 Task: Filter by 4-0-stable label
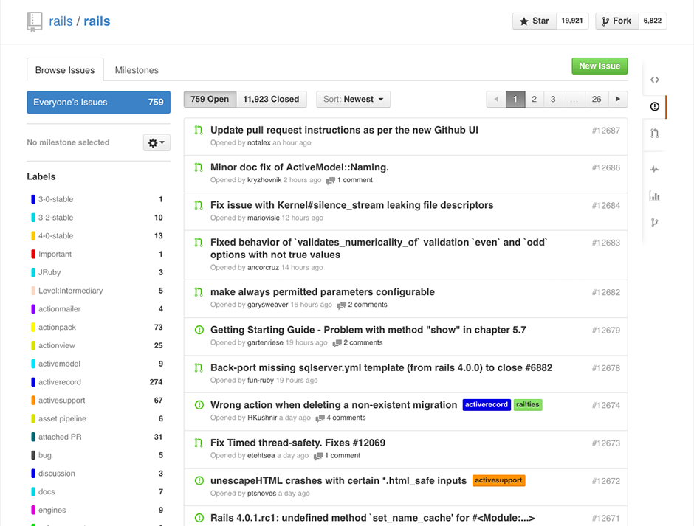pyautogui.click(x=97, y=236)
